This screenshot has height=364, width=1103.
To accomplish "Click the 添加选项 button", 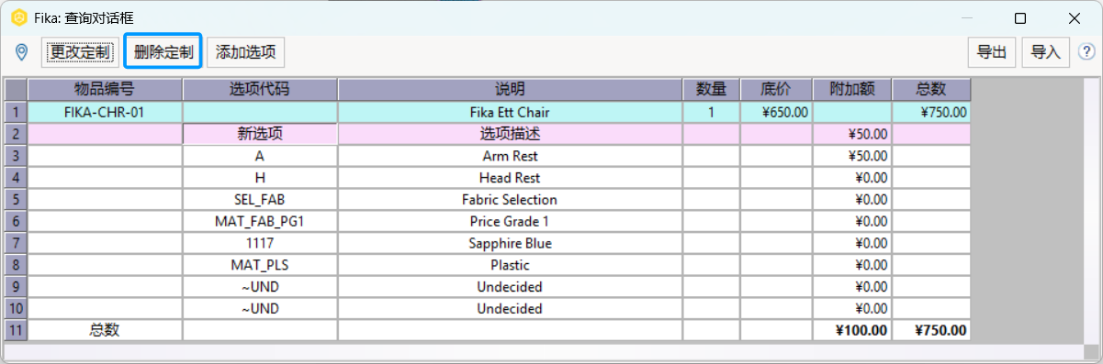I will point(245,52).
